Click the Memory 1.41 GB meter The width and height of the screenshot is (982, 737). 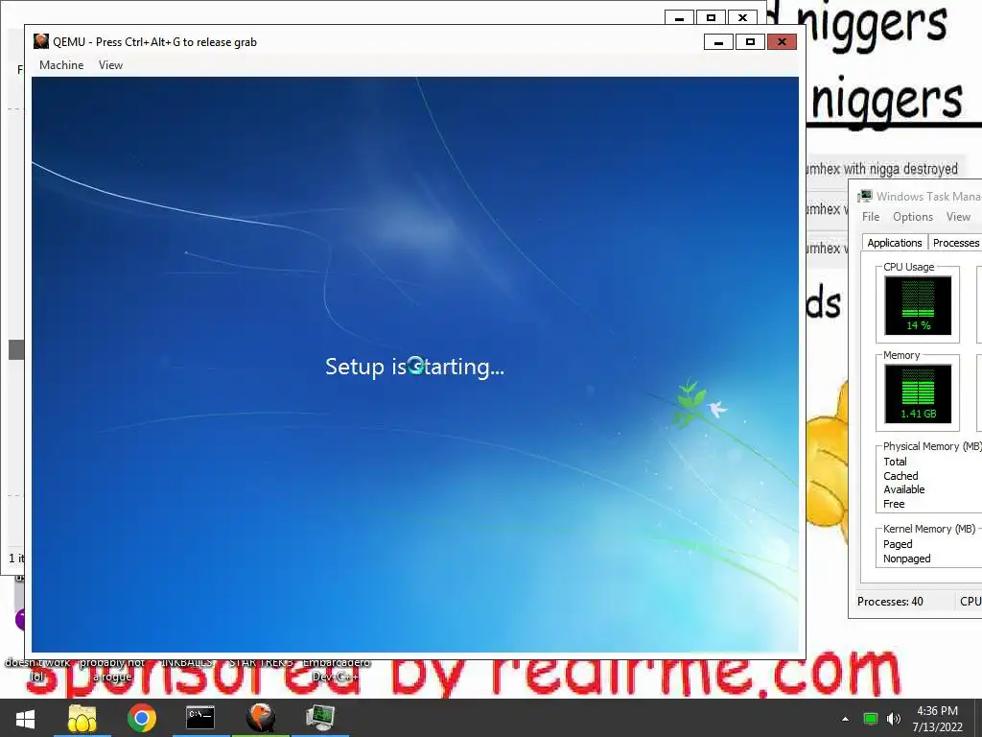(918, 393)
